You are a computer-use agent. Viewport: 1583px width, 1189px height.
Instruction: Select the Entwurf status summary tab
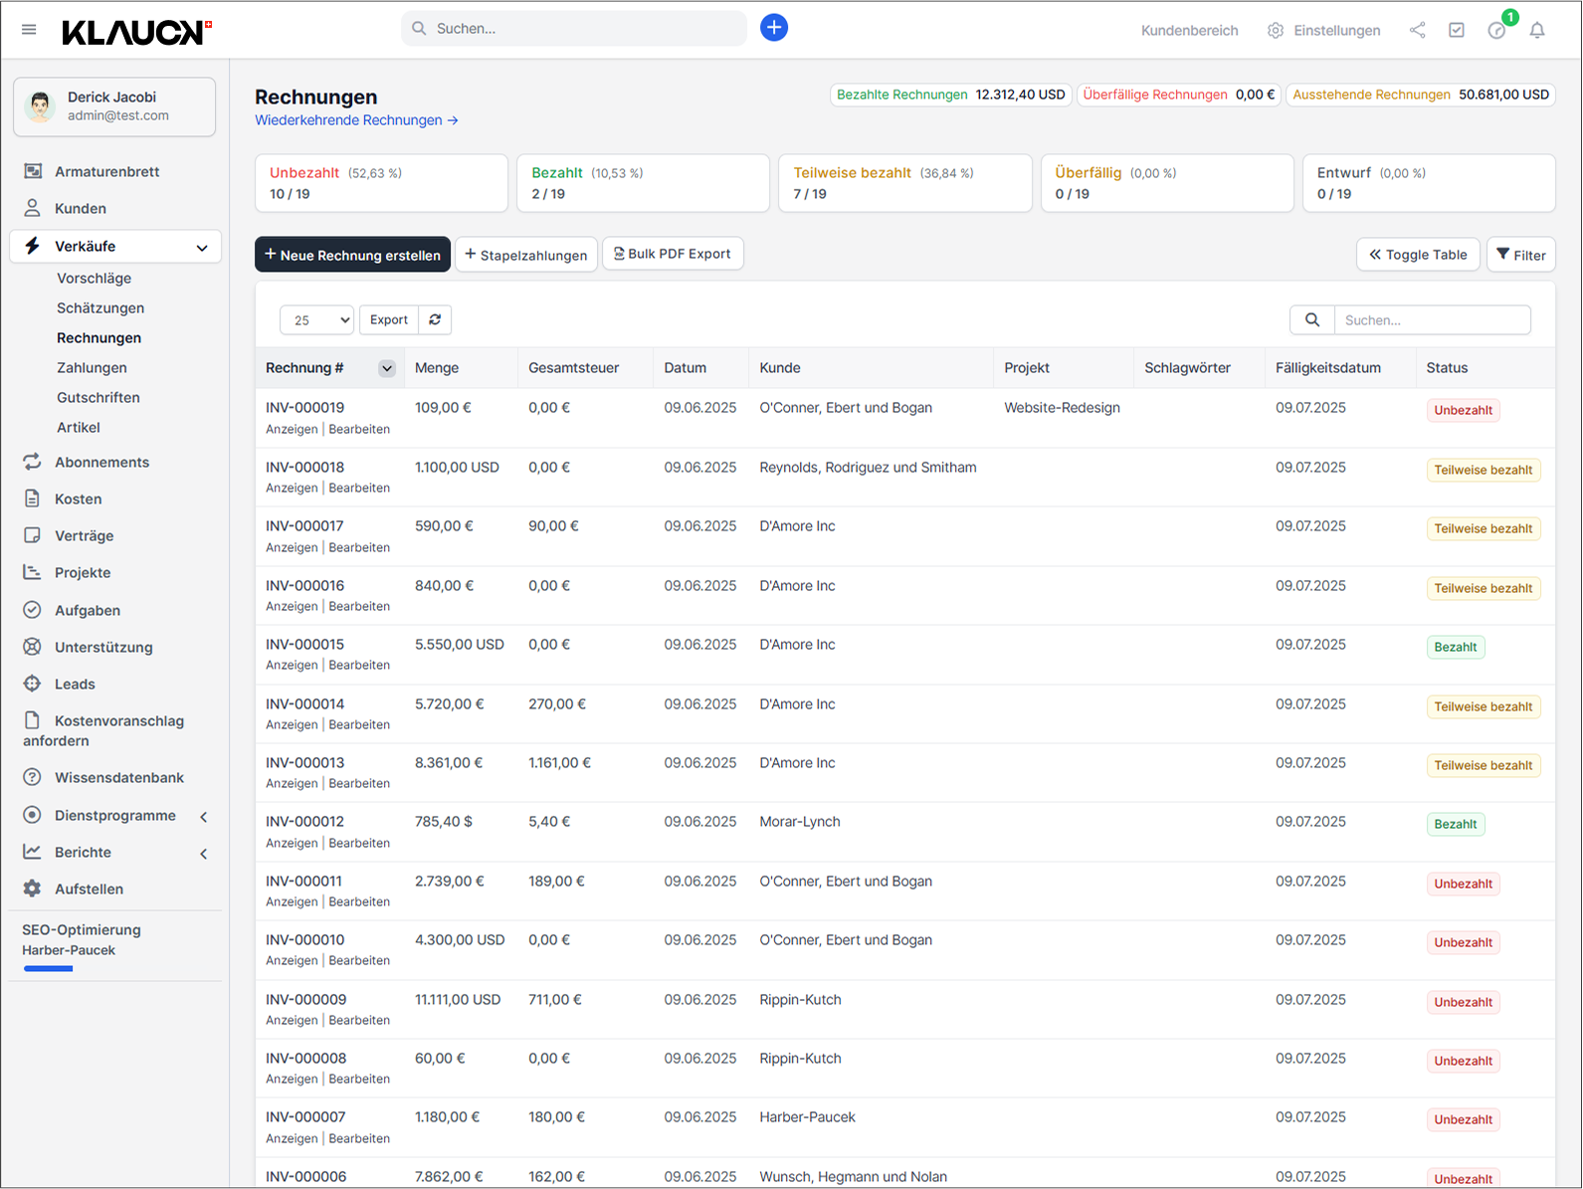tap(1429, 183)
